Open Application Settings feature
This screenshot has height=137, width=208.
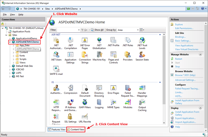pos(71,58)
